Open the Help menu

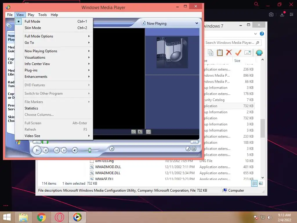tap(54, 15)
